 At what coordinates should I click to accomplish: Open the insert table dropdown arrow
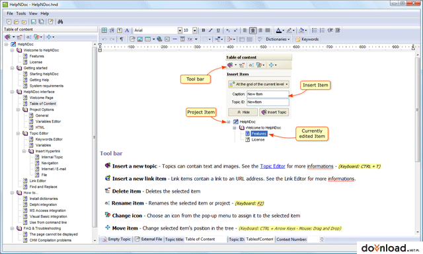click(153, 40)
